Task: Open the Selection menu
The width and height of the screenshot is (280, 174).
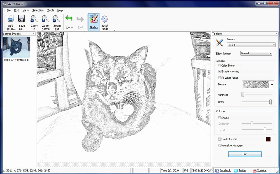Action: click(x=38, y=10)
